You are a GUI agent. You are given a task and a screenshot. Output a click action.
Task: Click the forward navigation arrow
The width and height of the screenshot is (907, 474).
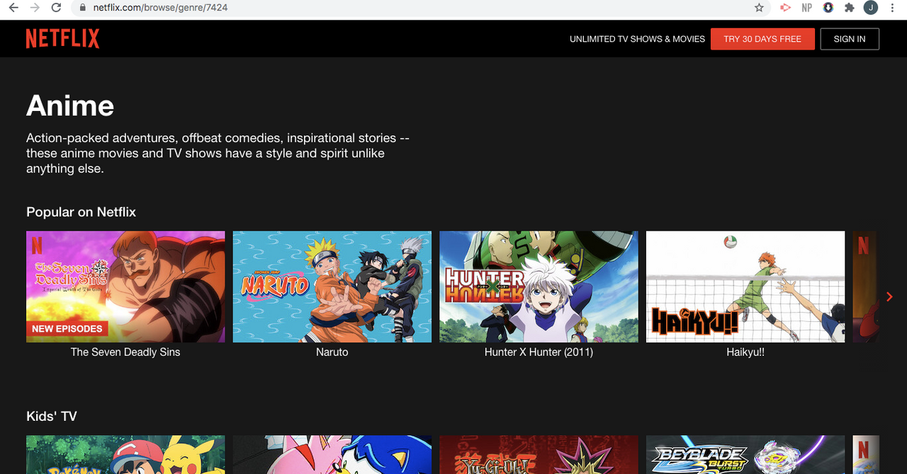pyautogui.click(x=34, y=8)
